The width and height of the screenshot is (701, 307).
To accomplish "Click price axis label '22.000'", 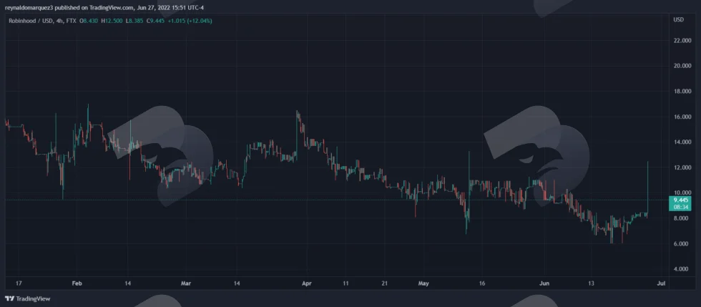I will [682, 41].
